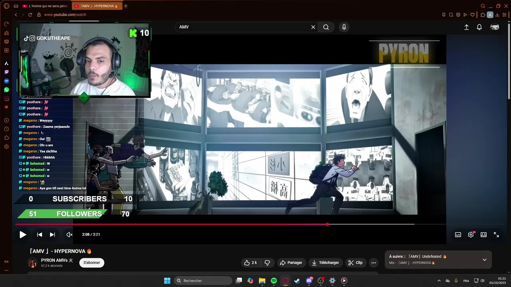The height and width of the screenshot is (287, 511).
Task: Open the Opera downloads icon
Action: pyautogui.click(x=498, y=15)
